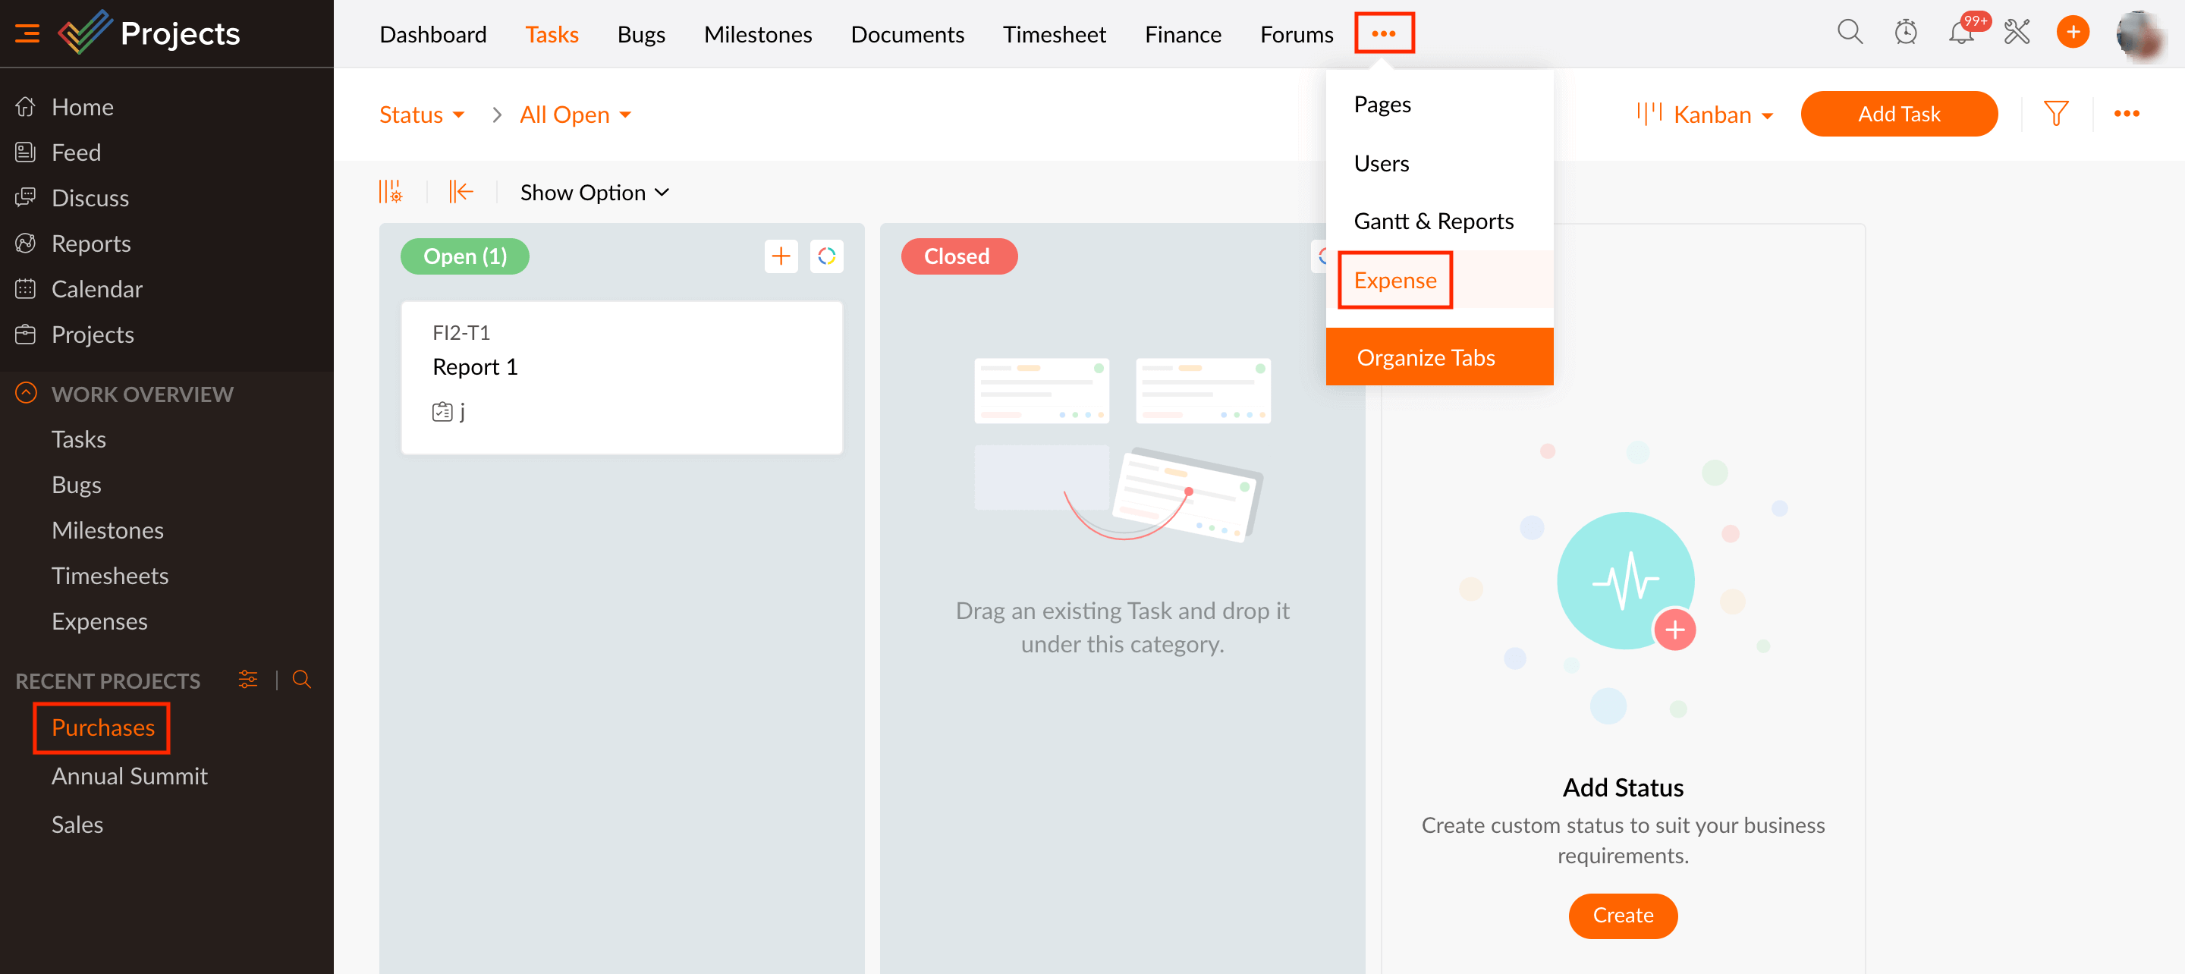2185x974 pixels.
Task: Open the task filter funnel icon
Action: 2055,114
